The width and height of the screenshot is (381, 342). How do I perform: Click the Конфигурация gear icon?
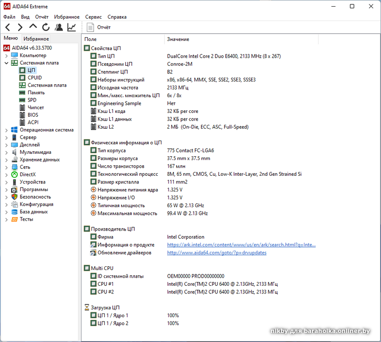coord(15,204)
